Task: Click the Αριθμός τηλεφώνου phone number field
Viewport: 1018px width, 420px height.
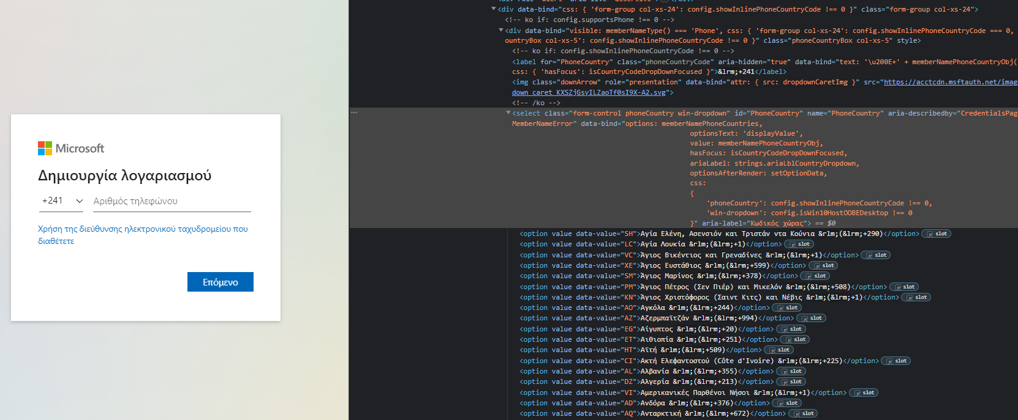Action: pos(172,201)
